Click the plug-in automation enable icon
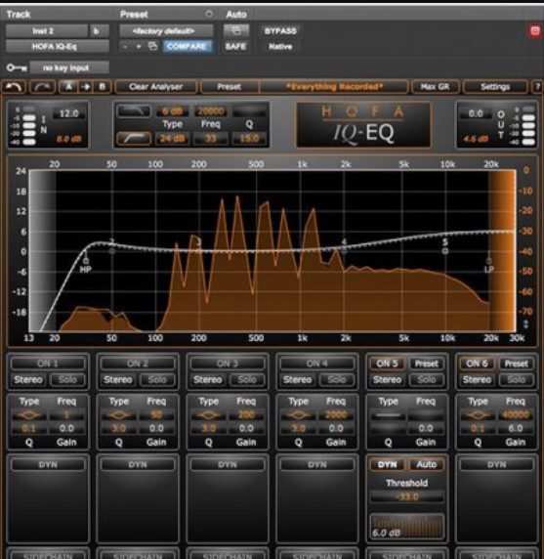Screen dimensions: 544x559 click(x=235, y=31)
